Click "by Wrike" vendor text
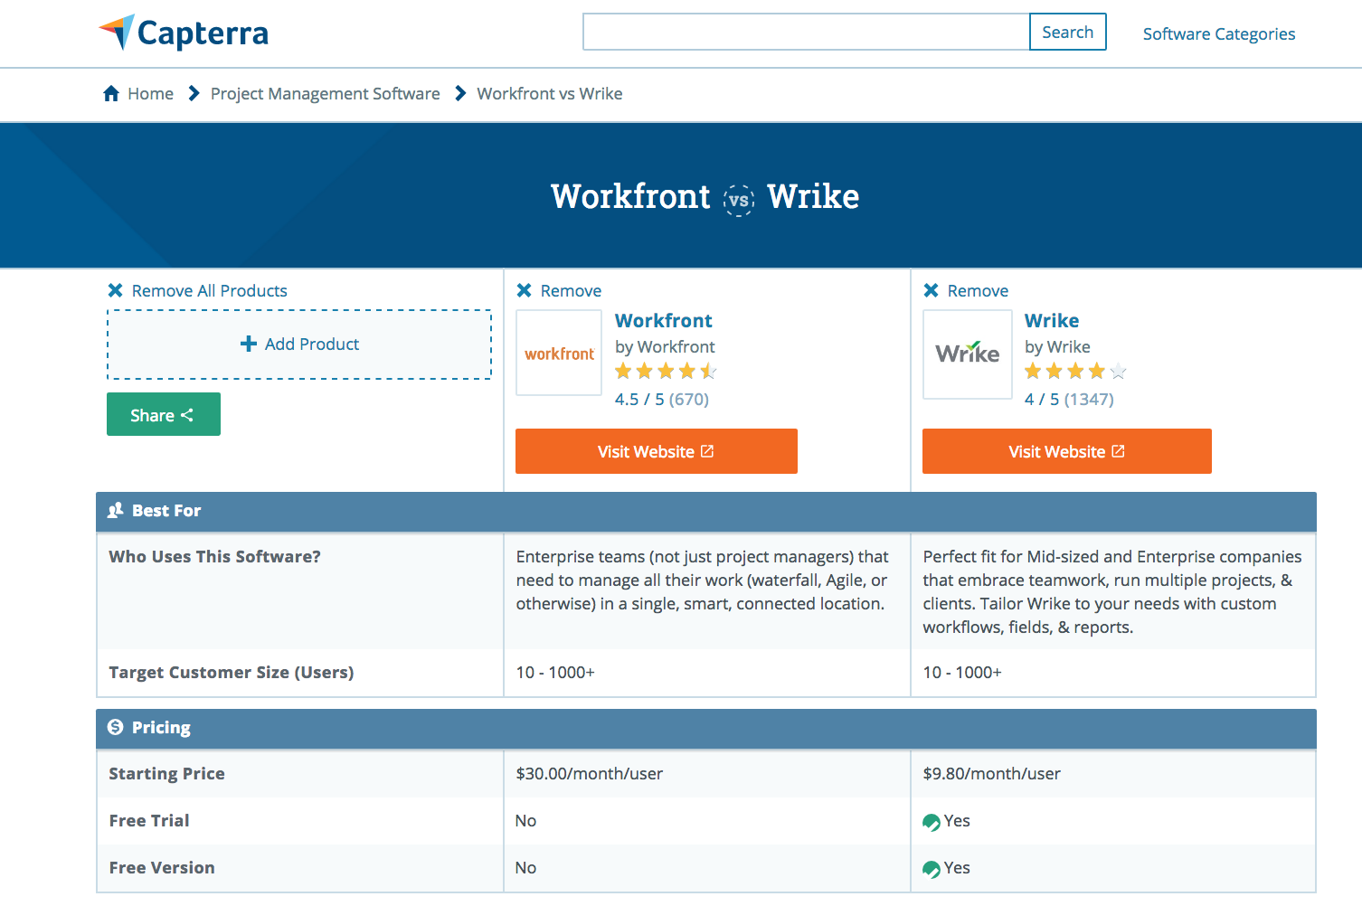The image size is (1362, 906). tap(1057, 346)
